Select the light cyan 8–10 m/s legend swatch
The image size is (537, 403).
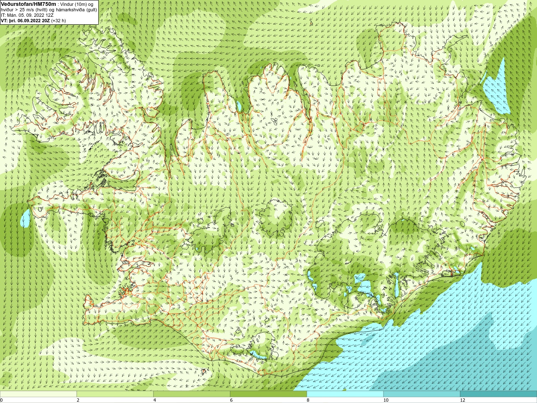click(345, 394)
